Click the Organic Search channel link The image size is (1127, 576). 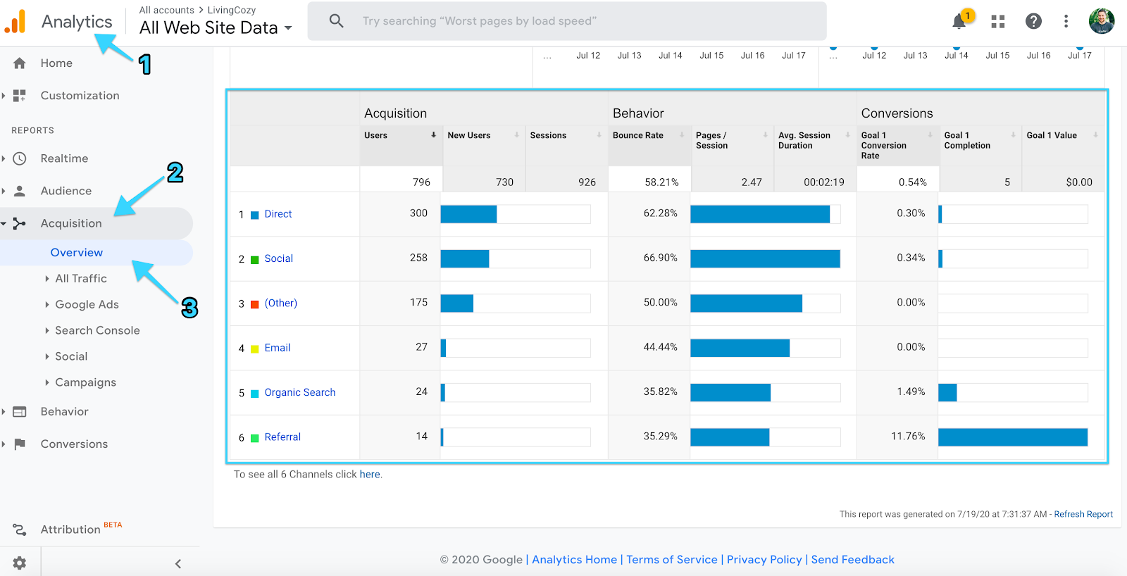pyautogui.click(x=299, y=392)
